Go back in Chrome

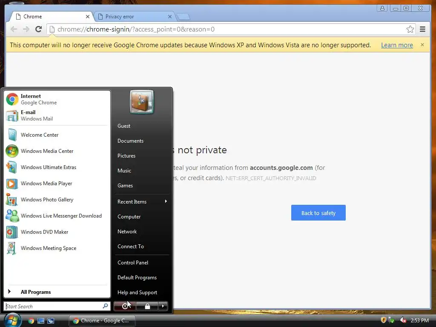pos(14,29)
